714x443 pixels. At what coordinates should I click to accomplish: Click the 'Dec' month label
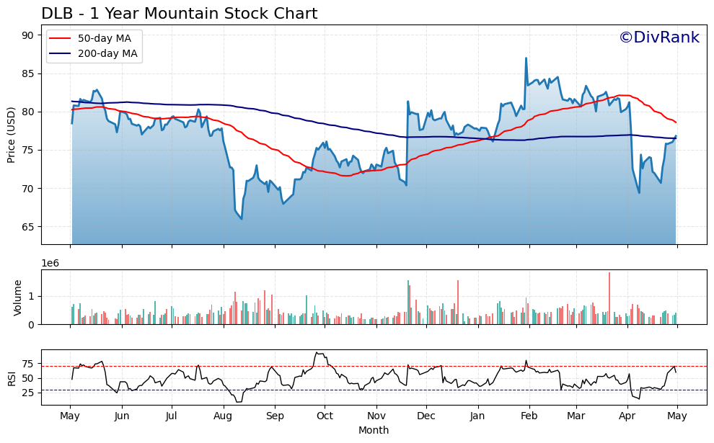[426, 416]
